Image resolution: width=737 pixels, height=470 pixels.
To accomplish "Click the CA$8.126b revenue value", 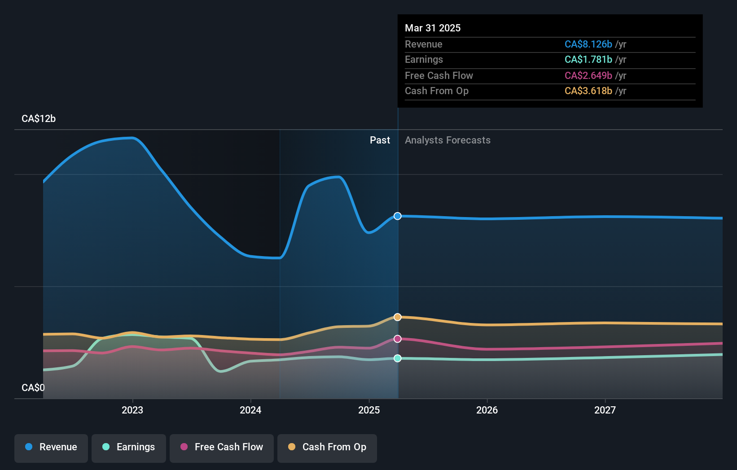I will pos(588,44).
